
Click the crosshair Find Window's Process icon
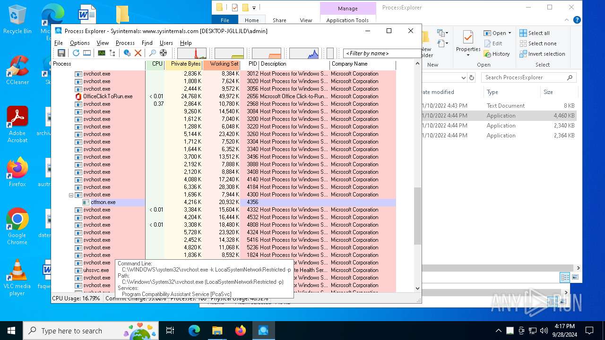[x=163, y=53]
